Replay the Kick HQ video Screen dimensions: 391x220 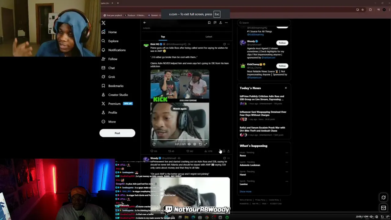coord(154,144)
